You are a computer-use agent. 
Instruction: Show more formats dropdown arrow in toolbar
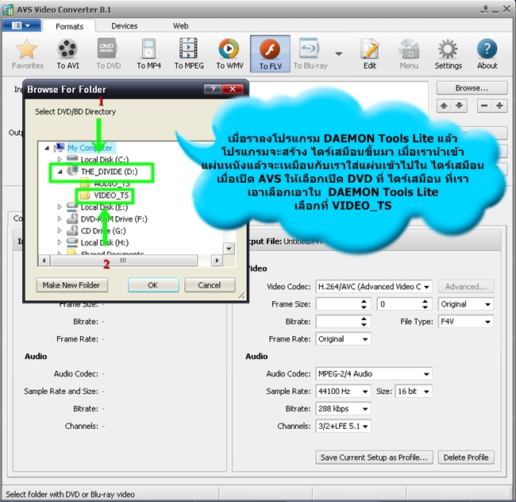point(339,54)
